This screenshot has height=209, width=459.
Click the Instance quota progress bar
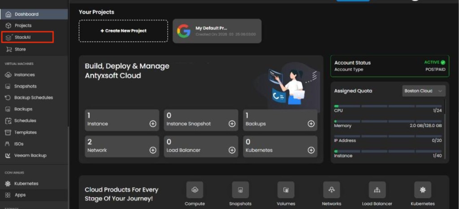pos(388,151)
